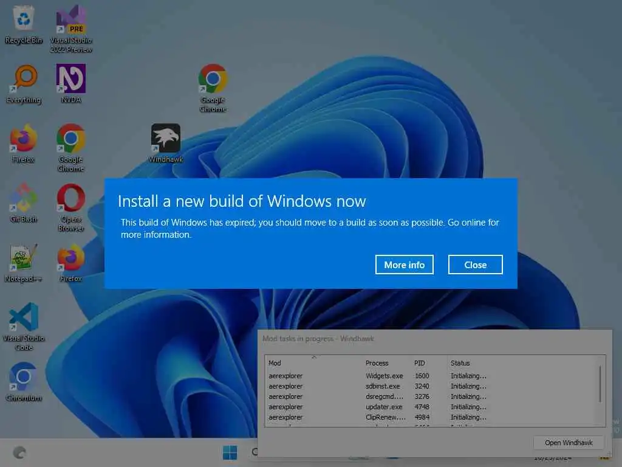Select PID 4984 cell
Image resolution: width=622 pixels, height=467 pixels.
422,417
